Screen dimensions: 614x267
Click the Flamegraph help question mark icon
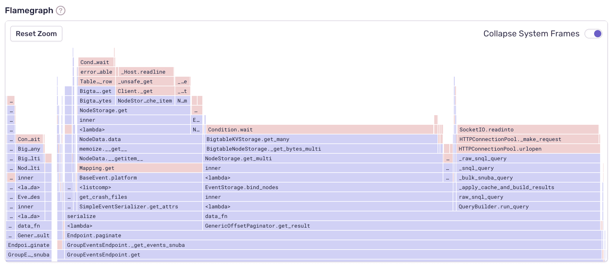[x=61, y=11]
